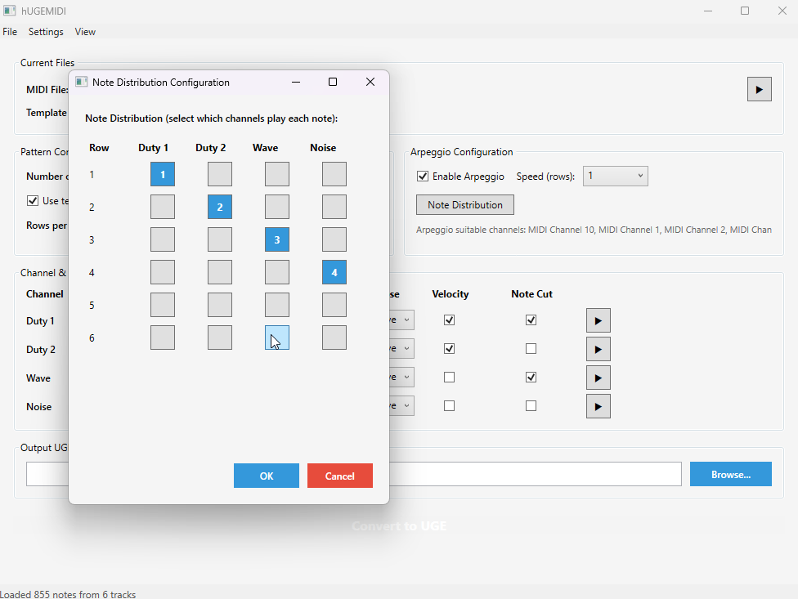The width and height of the screenshot is (798, 599).
Task: Uncheck the 'Use te' checkbox in Pattern Configuration
Action: [33, 201]
